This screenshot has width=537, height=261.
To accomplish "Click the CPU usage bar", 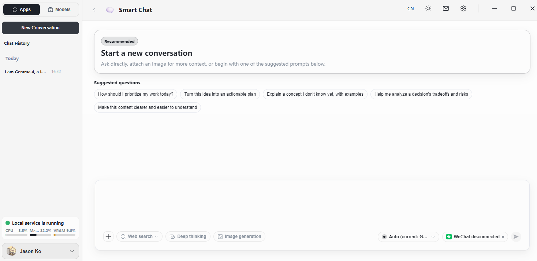I will [x=16, y=235].
